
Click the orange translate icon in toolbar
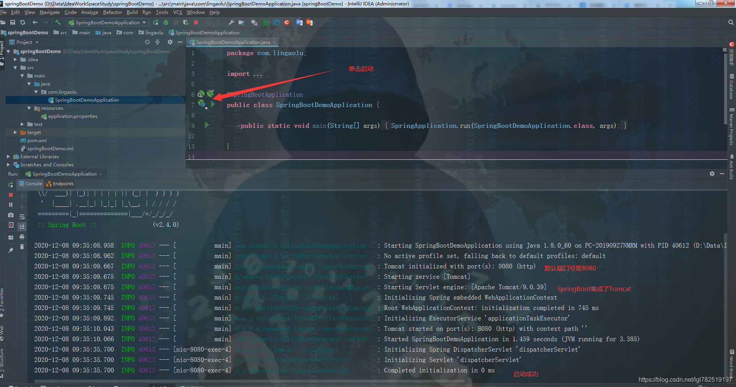[309, 22]
